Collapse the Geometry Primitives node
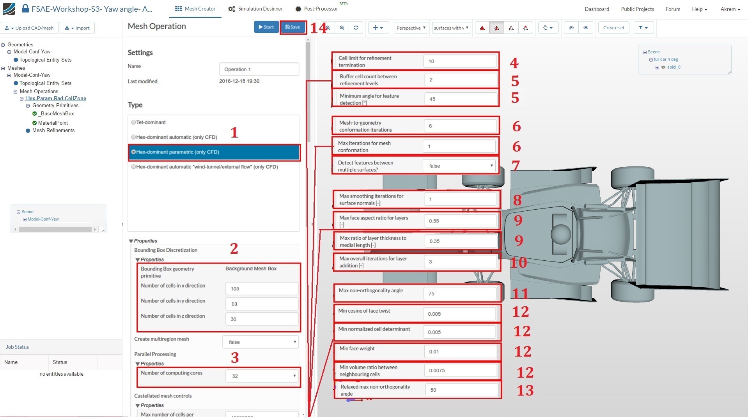 click(x=28, y=106)
